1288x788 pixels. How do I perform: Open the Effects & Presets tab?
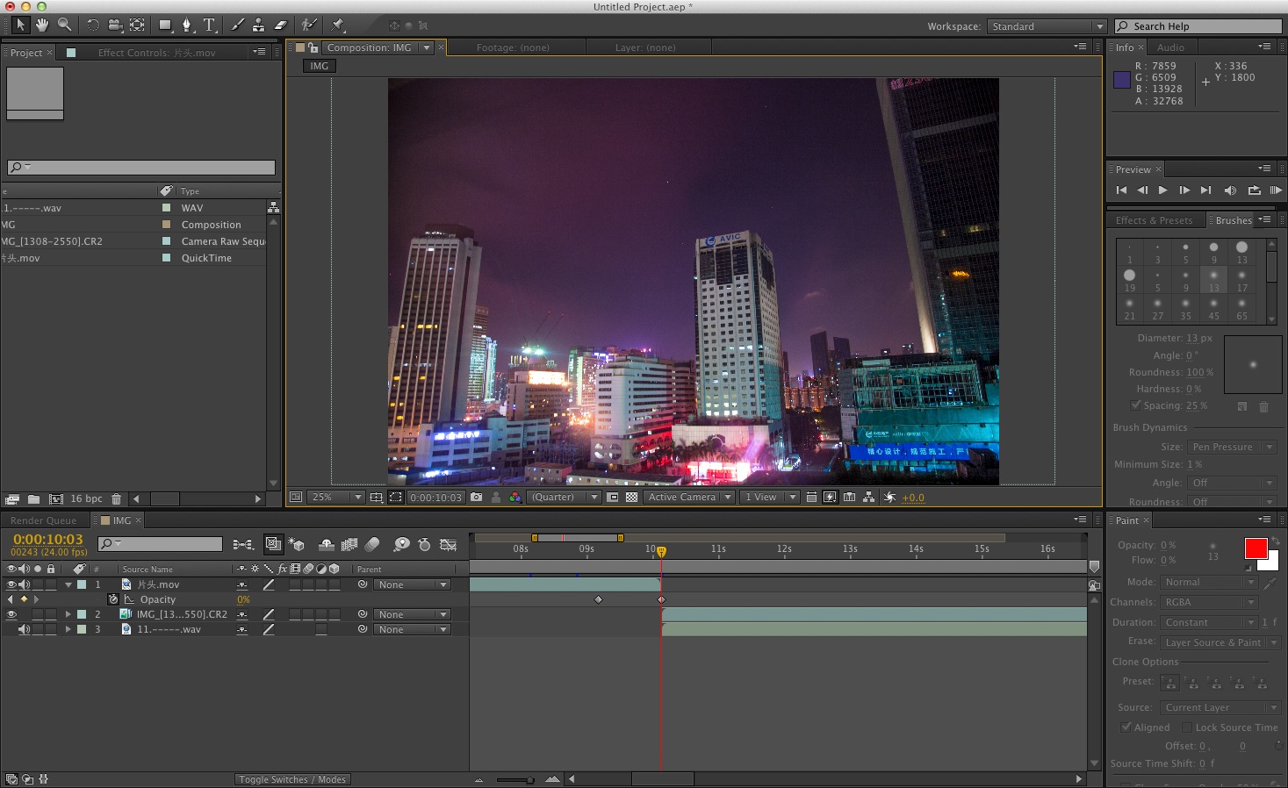[1154, 220]
